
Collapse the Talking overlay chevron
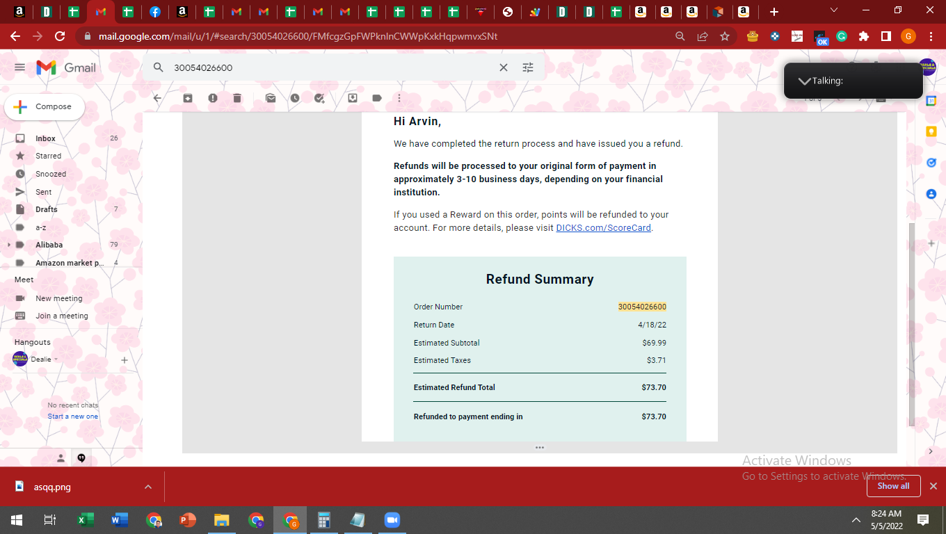[x=804, y=81]
